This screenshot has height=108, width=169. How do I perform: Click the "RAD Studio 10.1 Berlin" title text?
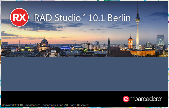click(82, 18)
